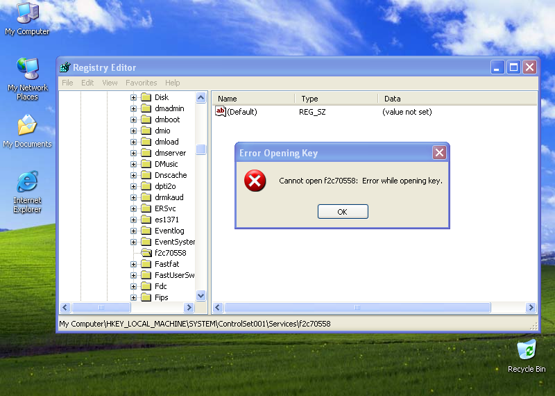
Task: Click the dmserver folder icon
Action: [146, 153]
